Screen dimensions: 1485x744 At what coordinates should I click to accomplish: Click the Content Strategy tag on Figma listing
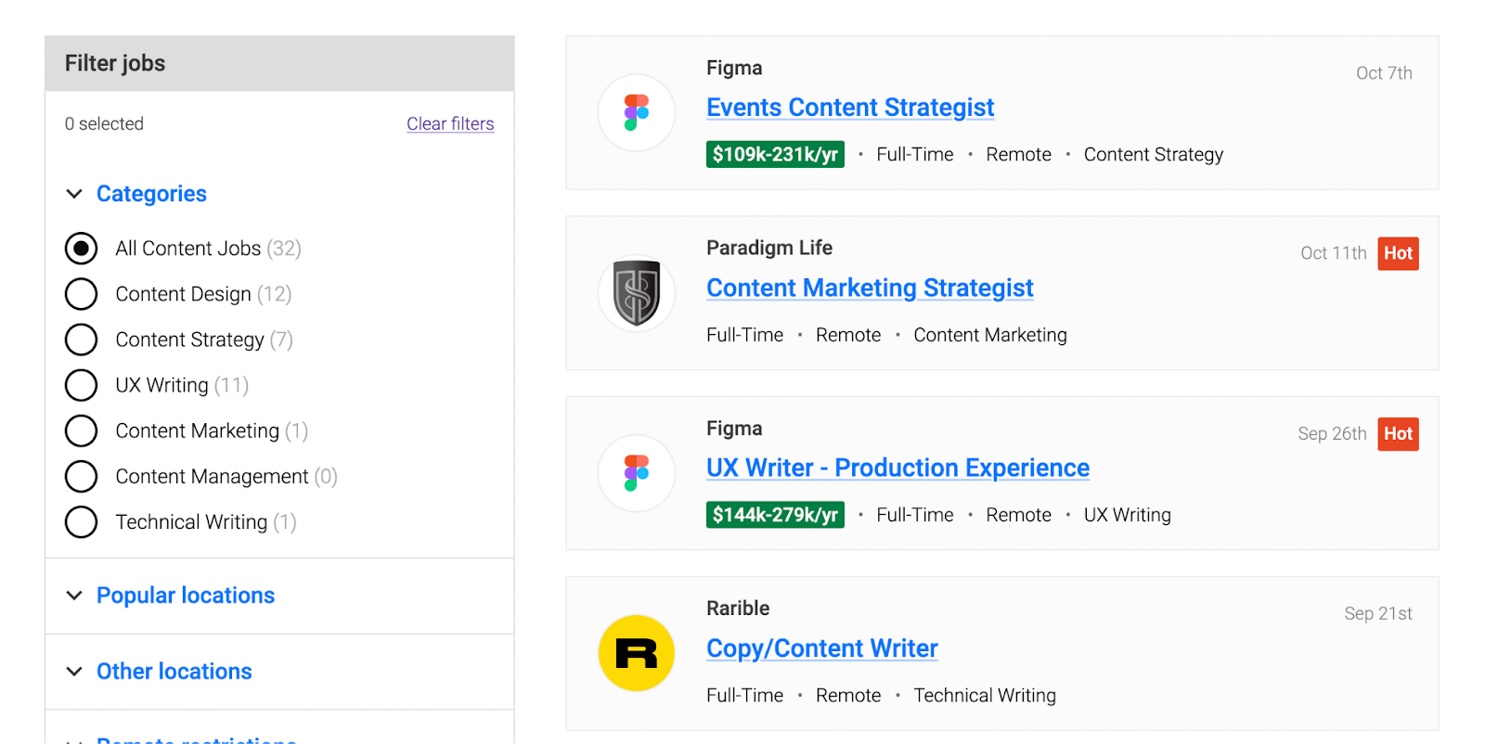1154,155
